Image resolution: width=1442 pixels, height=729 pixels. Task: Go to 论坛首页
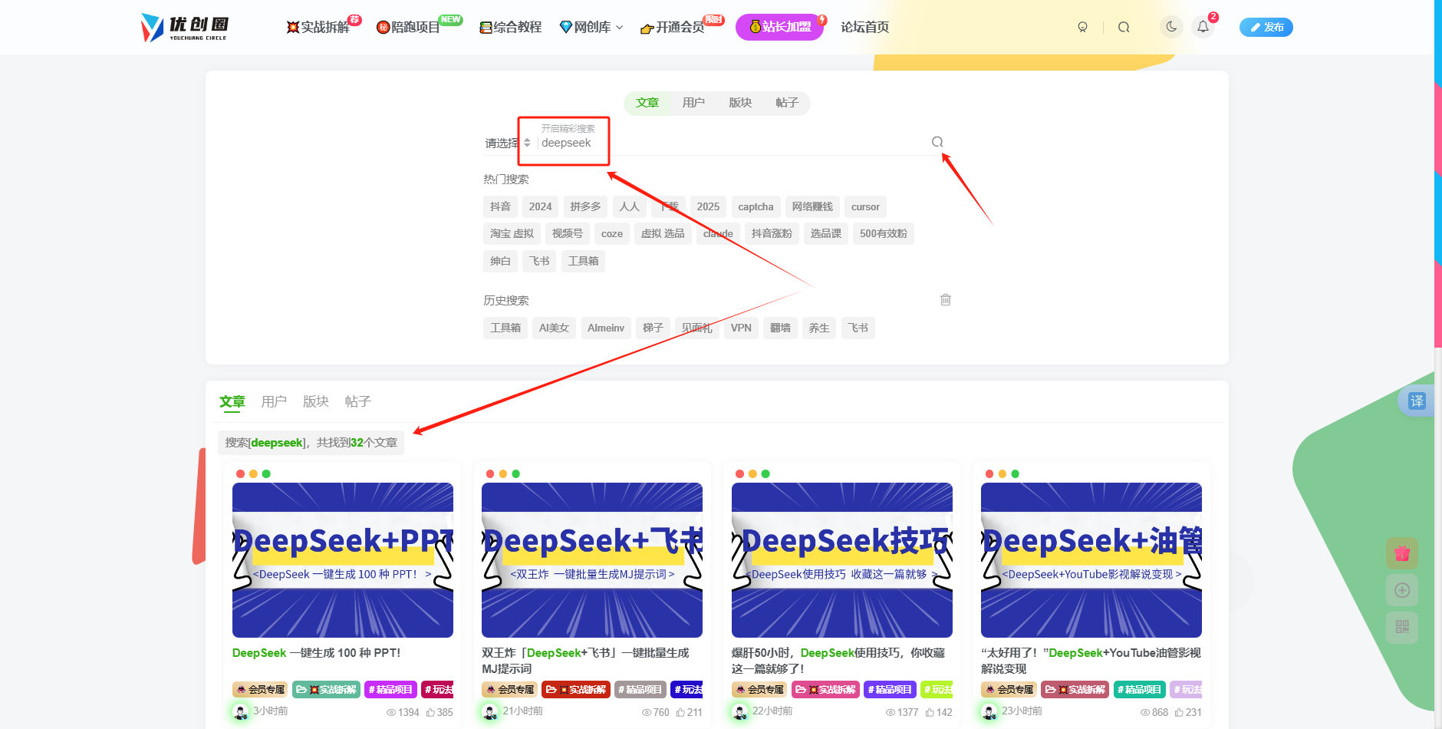pyautogui.click(x=864, y=27)
